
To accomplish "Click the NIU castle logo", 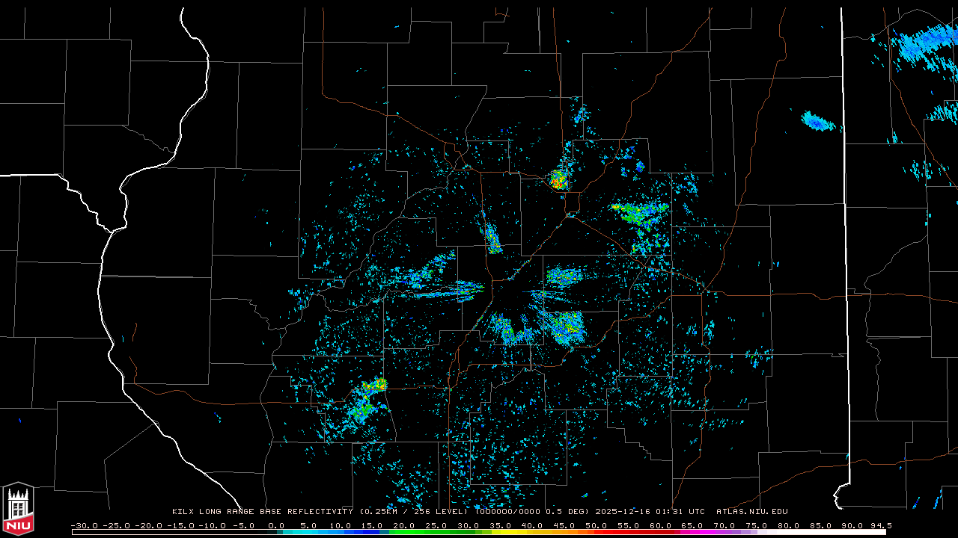I will pos(18,509).
